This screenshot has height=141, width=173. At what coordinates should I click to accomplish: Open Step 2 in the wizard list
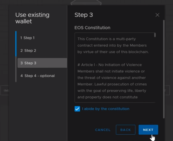[28, 51]
